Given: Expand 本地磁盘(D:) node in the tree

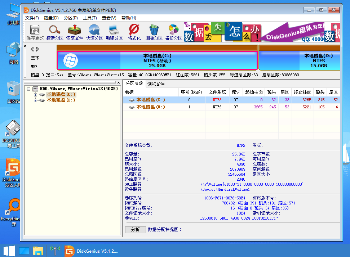Looking at the screenshot, I should tap(36, 100).
